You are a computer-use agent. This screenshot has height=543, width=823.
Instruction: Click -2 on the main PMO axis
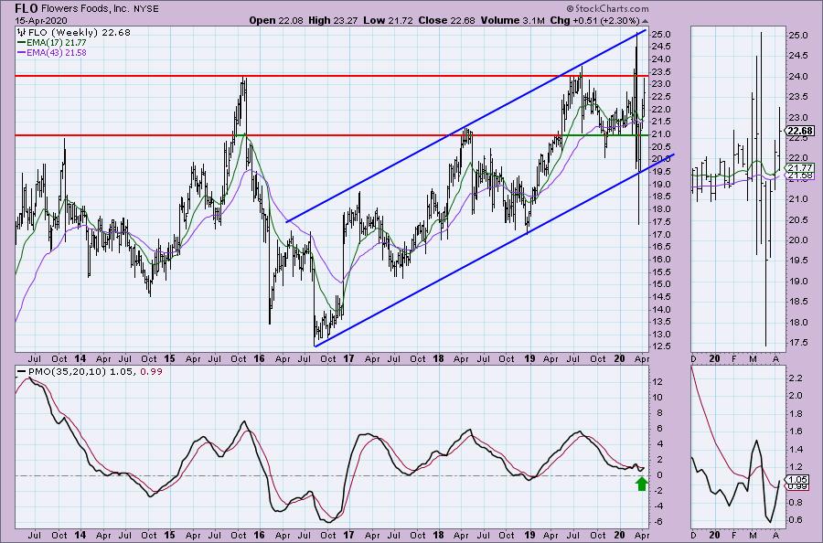(x=658, y=491)
